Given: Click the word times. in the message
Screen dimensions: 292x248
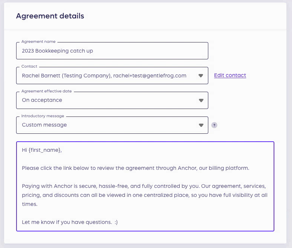Looking at the screenshot, I should pyautogui.click(x=30, y=204).
